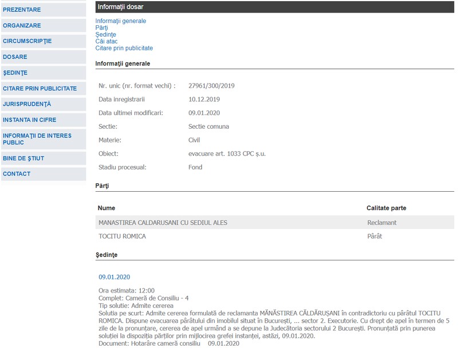
Task: Click the Sectie: label
Action: click(x=108, y=126)
